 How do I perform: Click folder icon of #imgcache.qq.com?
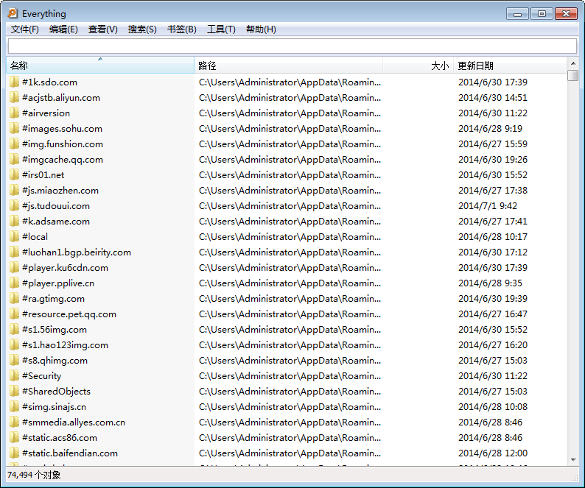click(14, 160)
